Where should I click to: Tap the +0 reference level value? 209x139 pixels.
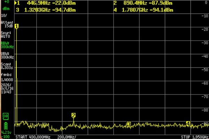(7, 2)
